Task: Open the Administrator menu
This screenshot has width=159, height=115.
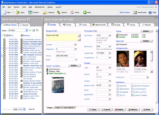Action: [40, 7]
